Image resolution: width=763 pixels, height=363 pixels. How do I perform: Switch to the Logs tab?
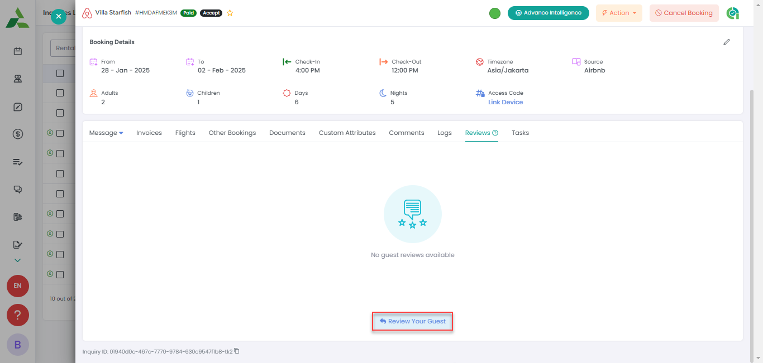click(445, 133)
